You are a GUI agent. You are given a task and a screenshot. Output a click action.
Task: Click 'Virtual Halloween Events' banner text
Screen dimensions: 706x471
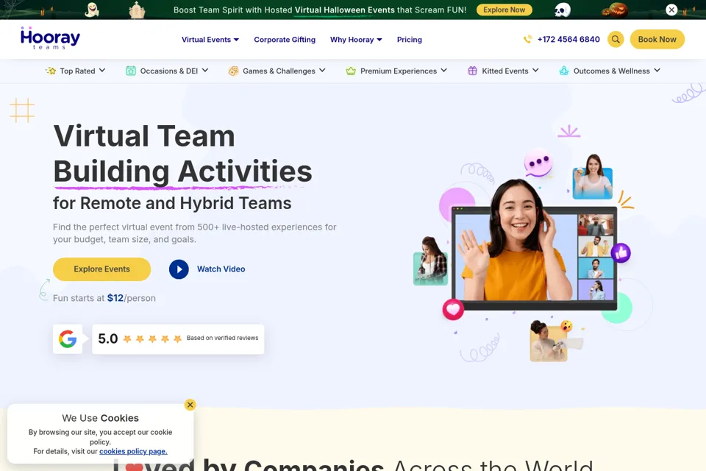tap(344, 10)
